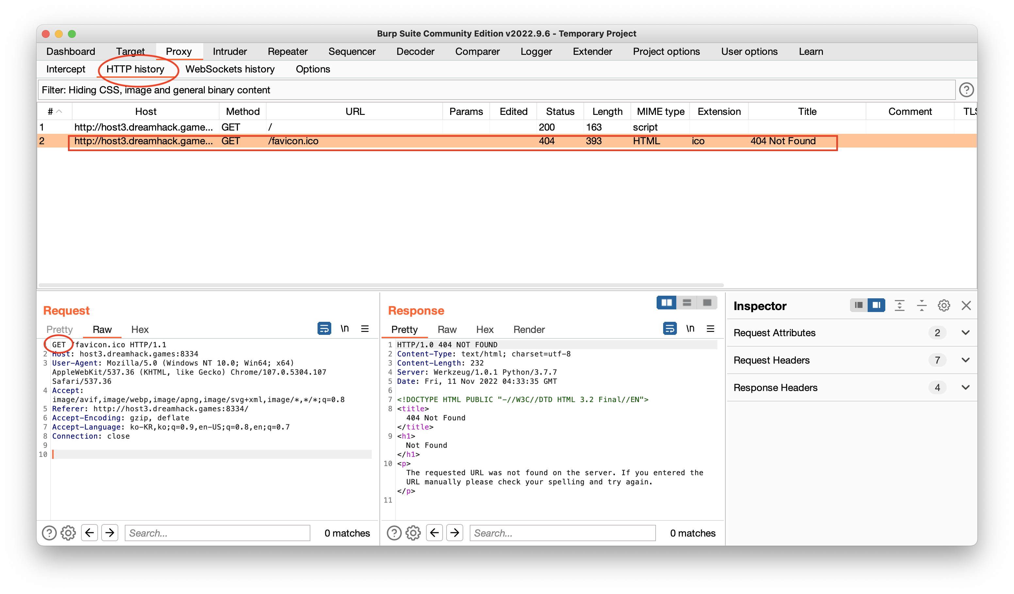Switch to the Repeater tab
The width and height of the screenshot is (1014, 594).
pos(287,52)
